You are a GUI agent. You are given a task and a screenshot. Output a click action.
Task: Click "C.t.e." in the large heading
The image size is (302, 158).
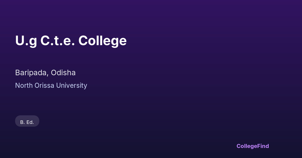click(58, 41)
